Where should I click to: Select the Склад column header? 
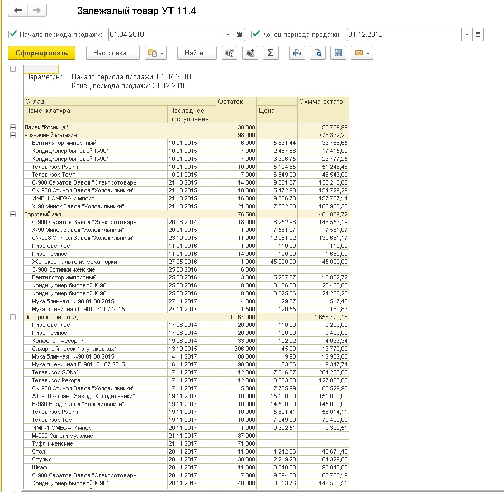tap(120, 101)
